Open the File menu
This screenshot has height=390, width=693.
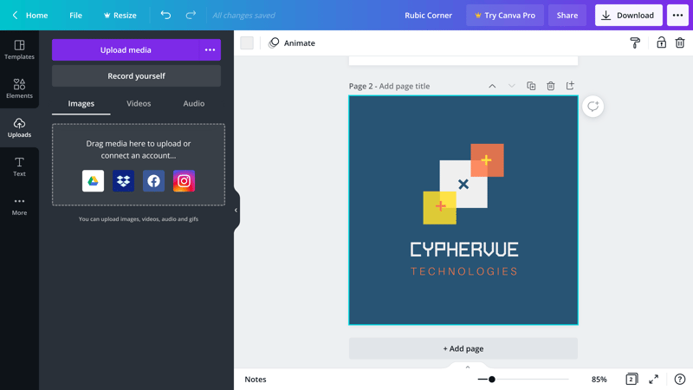(75, 15)
